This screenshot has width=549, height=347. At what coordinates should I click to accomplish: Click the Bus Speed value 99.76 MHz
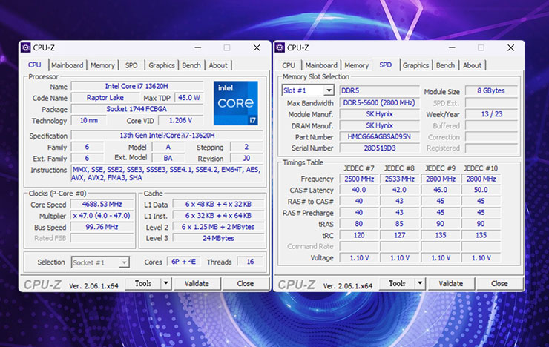point(102,227)
